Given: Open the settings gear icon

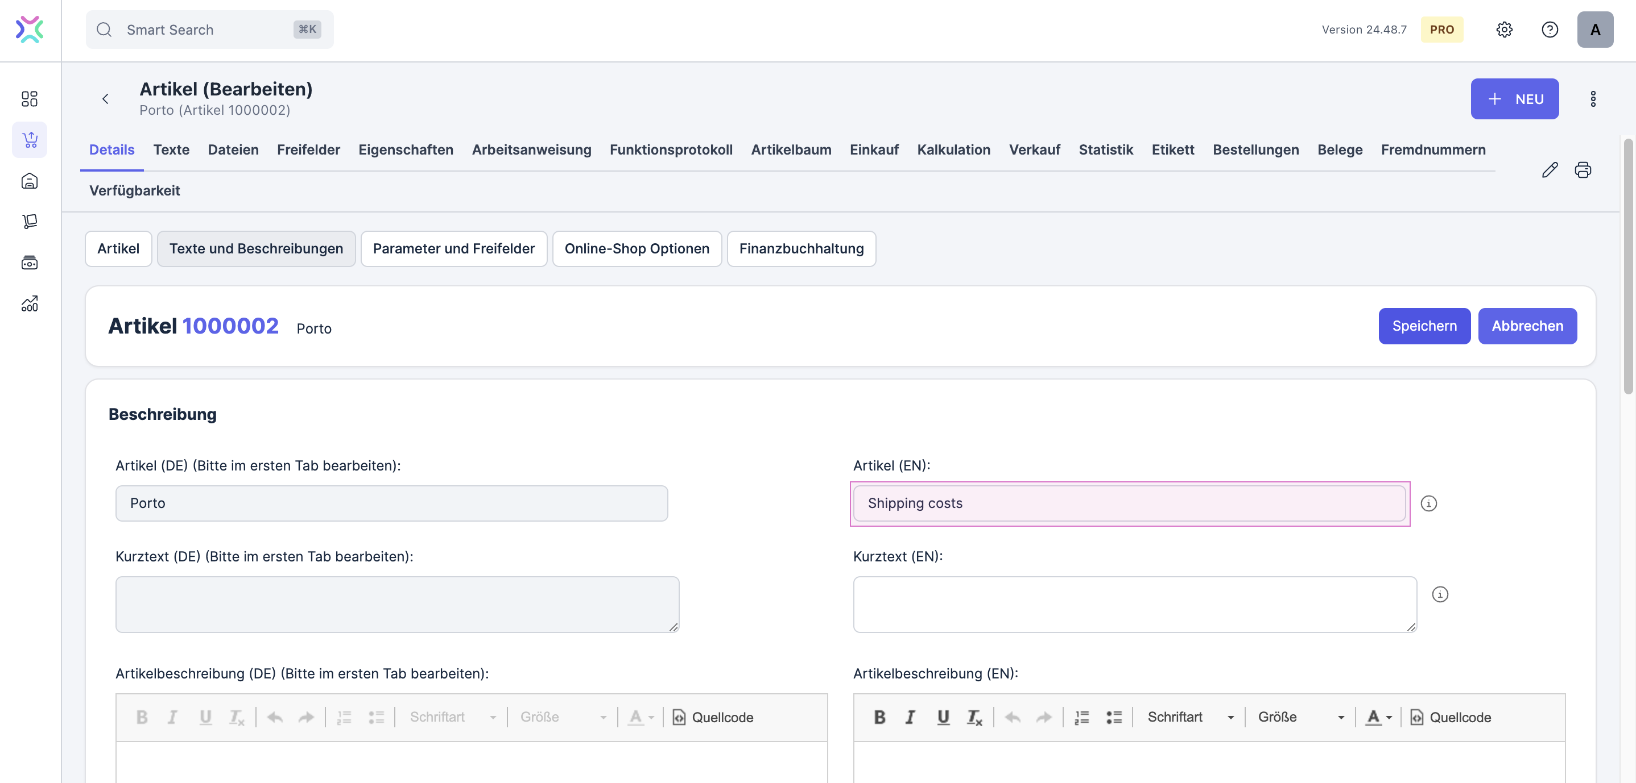Looking at the screenshot, I should pyautogui.click(x=1504, y=30).
